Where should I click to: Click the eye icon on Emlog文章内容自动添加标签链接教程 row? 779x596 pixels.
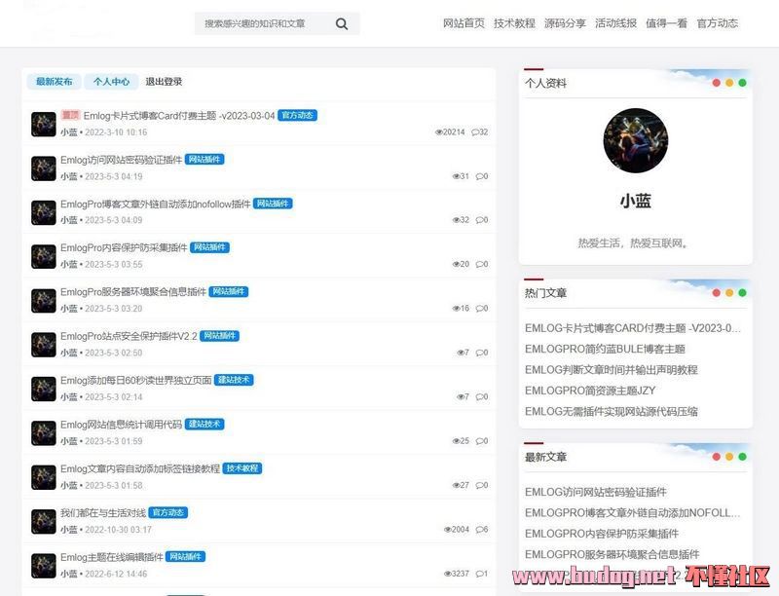456,485
